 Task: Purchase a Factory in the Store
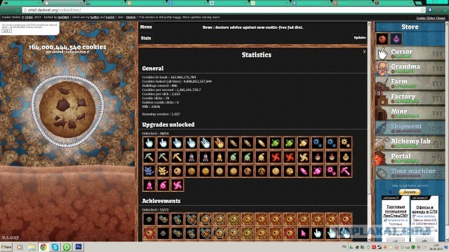tap(410, 98)
